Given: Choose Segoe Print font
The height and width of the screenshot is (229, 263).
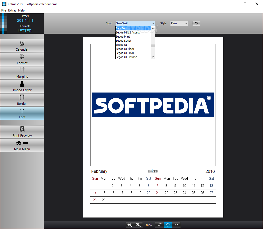Looking at the screenshot, I should tap(133, 37).
